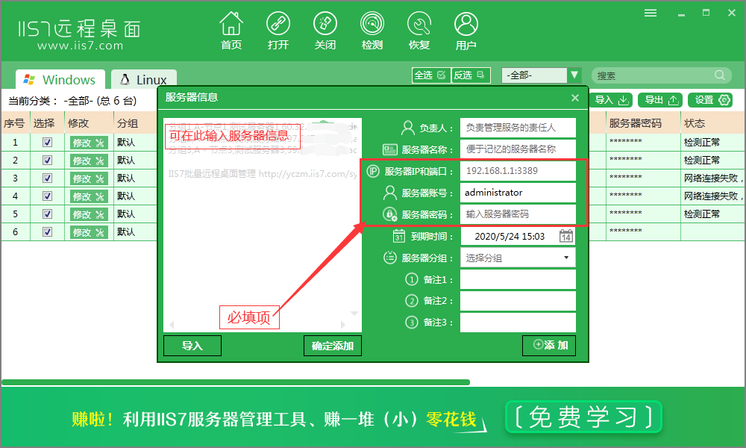Uncheck row 6 server selection checkbox
The width and height of the screenshot is (746, 448).
tap(47, 231)
